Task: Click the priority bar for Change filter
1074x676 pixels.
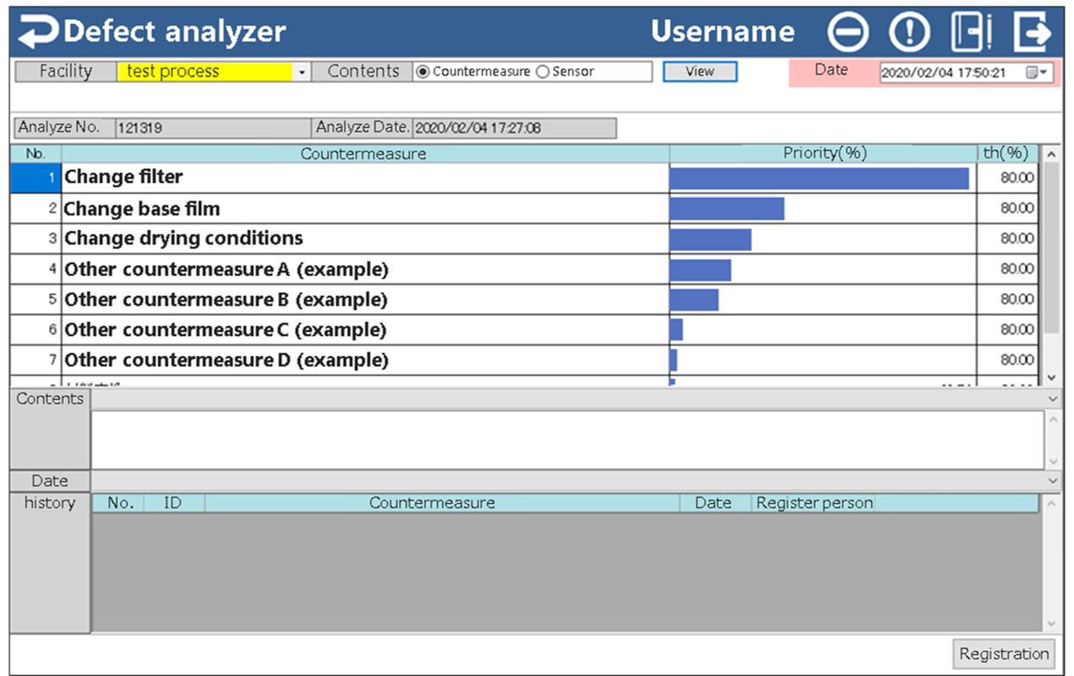Action: [x=819, y=179]
